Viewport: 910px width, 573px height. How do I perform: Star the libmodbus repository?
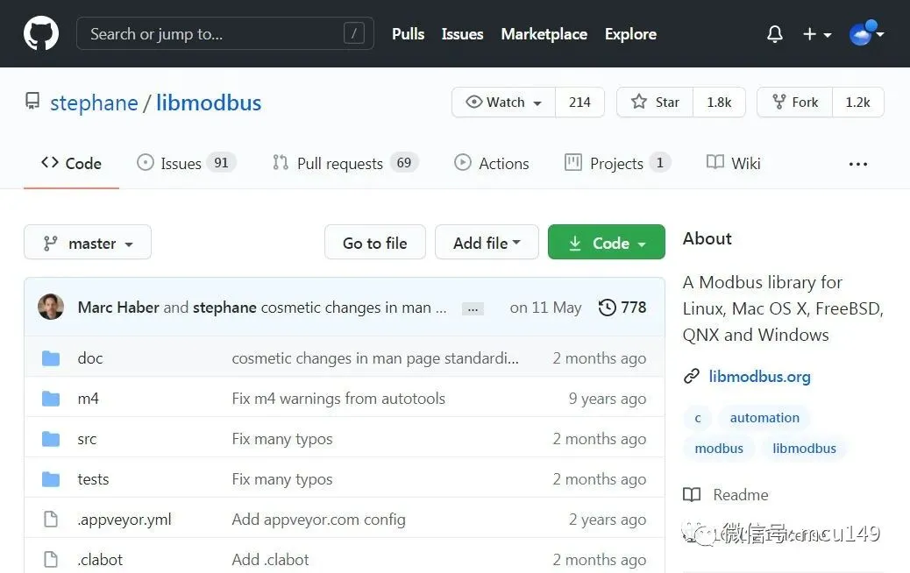pyautogui.click(x=655, y=103)
